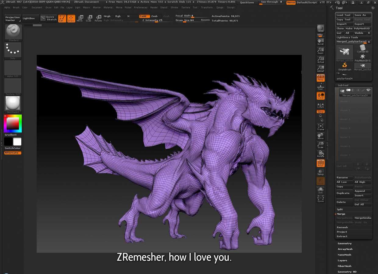
Task: Open the FiberMesh subpalette
Action: pos(344,266)
